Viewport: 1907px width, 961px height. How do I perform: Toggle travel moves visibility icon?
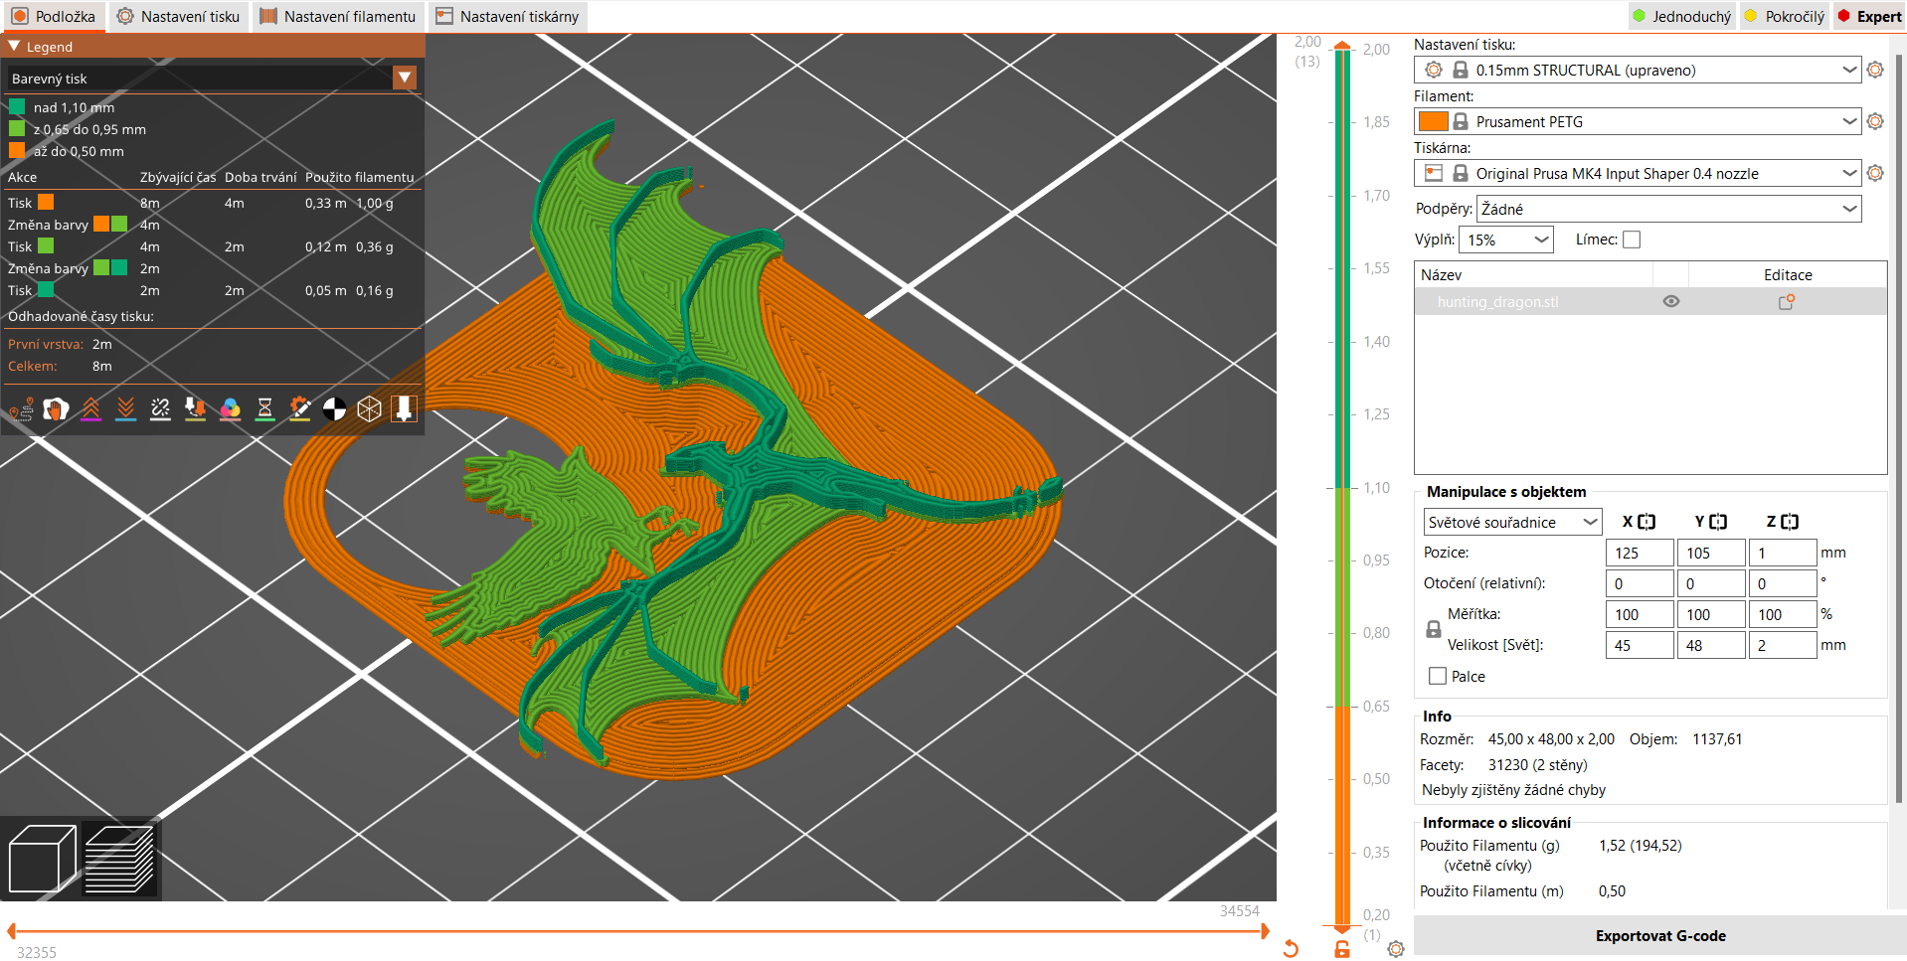[21, 408]
